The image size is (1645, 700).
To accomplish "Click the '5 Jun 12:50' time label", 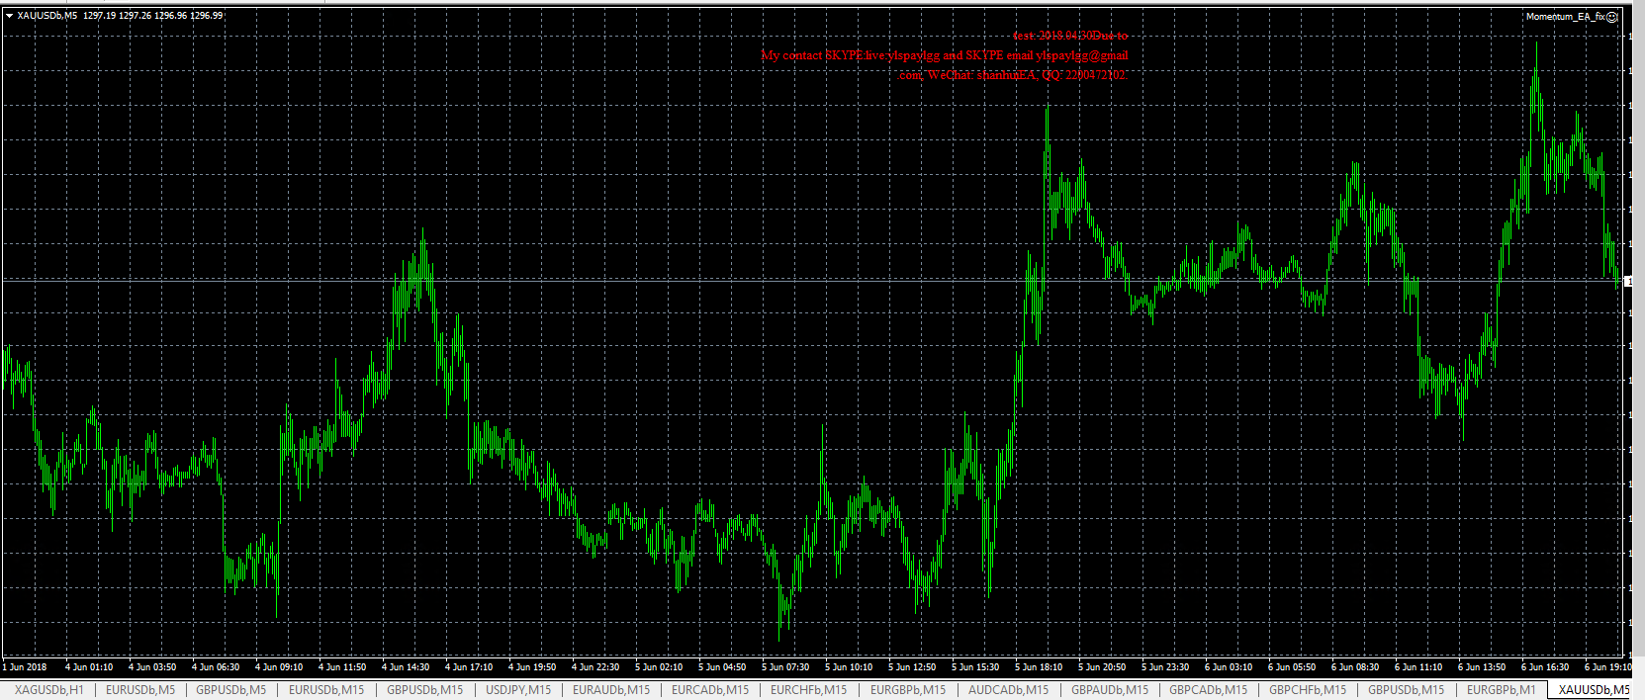I will [x=912, y=667].
